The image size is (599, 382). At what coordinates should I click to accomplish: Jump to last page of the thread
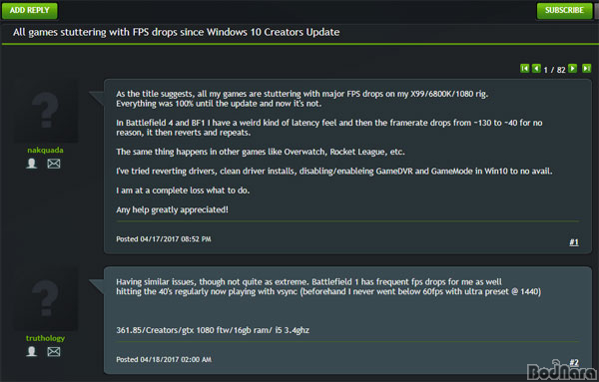(x=586, y=68)
